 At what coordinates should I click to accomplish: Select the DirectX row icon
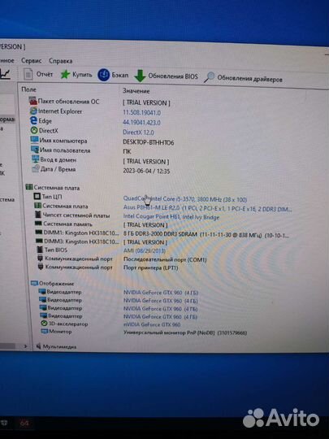click(x=34, y=130)
